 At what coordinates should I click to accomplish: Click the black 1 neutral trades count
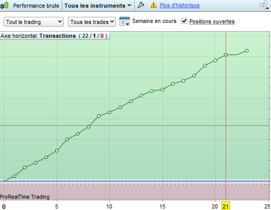pos(94,36)
